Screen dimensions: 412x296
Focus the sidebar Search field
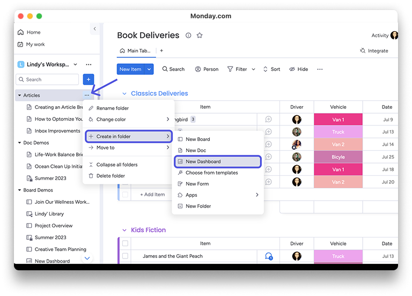pyautogui.click(x=47, y=79)
